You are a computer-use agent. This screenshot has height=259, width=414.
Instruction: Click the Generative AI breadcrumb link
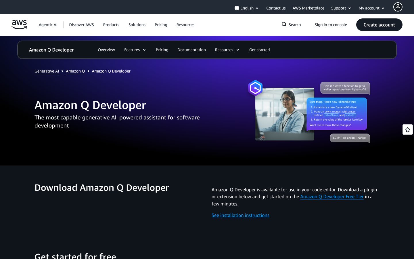pos(47,71)
